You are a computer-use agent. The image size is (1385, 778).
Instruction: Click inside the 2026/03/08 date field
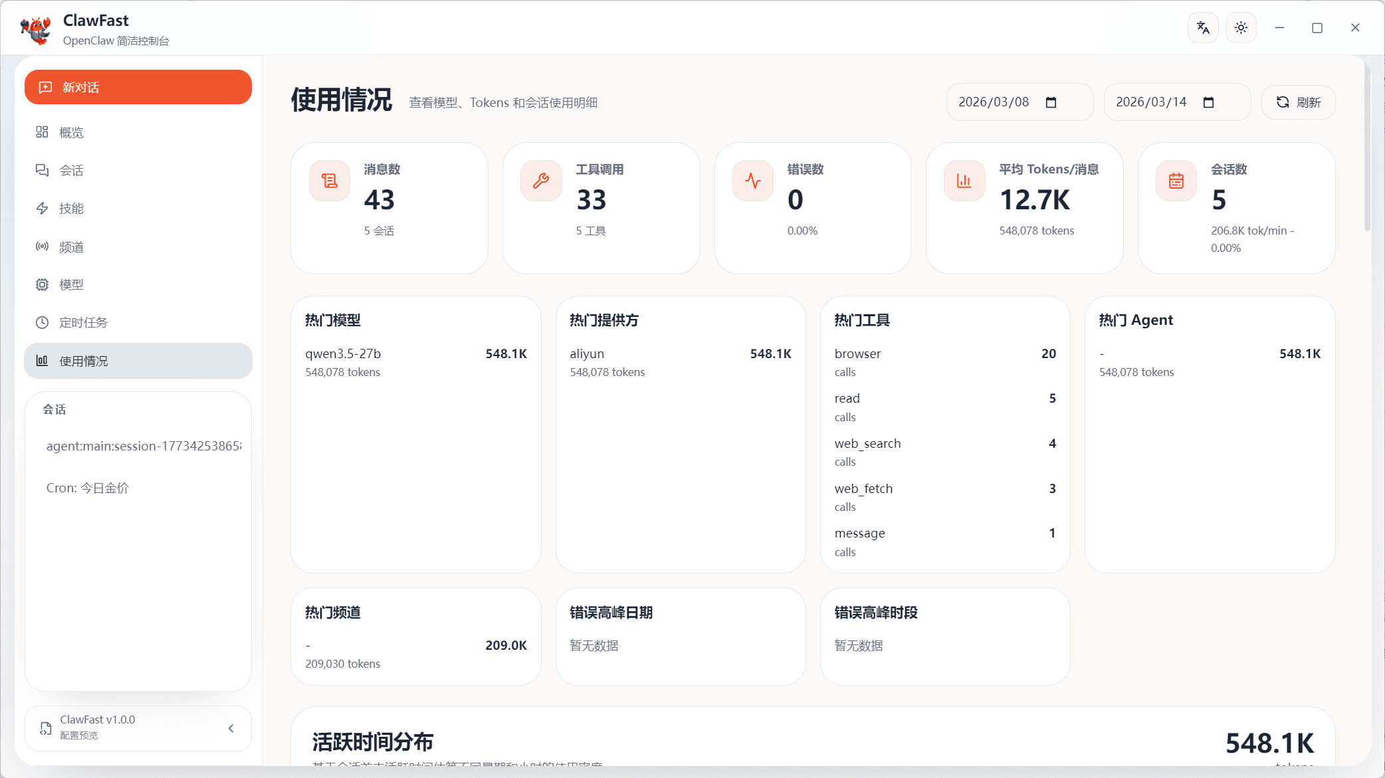tap(994, 102)
